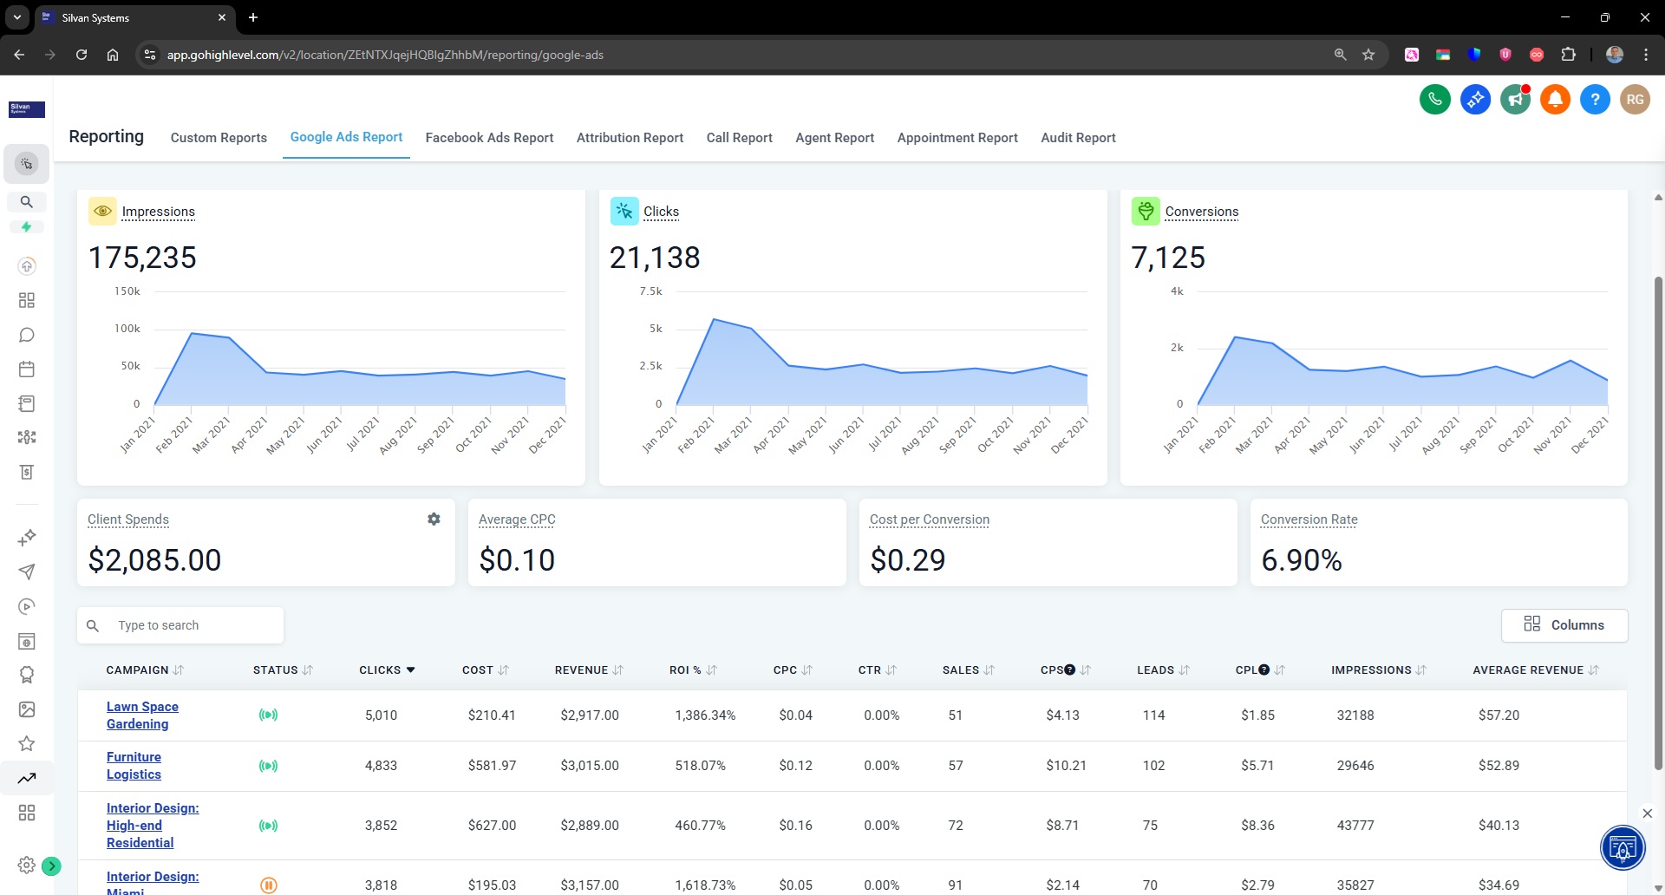Expand the collapsed sidebar with green arrow

(52, 866)
